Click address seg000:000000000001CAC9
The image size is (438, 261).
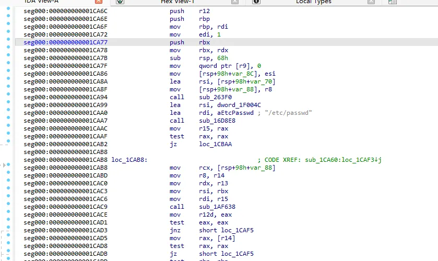click(66, 207)
